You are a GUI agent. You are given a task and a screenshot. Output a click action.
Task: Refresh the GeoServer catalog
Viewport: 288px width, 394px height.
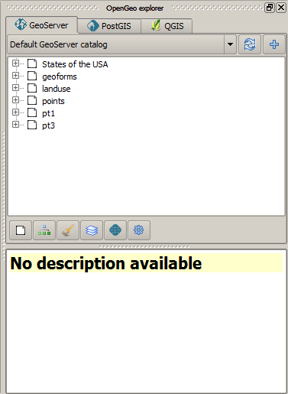click(250, 44)
